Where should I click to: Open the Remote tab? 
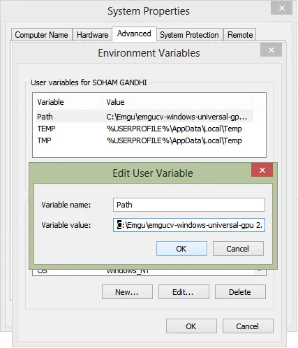pos(240,35)
